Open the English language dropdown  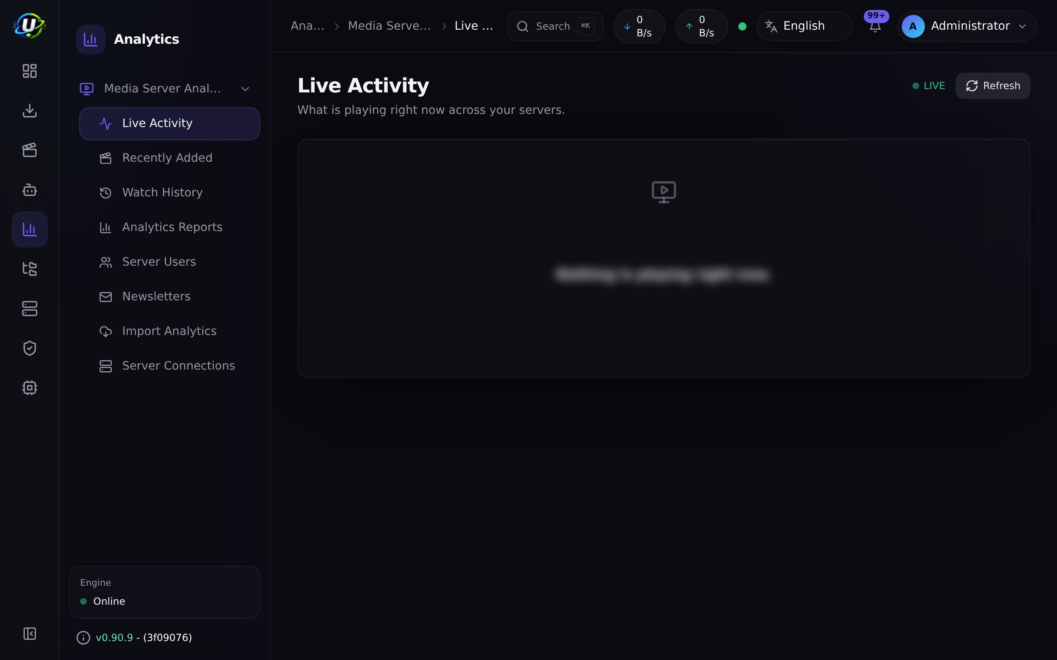point(804,26)
